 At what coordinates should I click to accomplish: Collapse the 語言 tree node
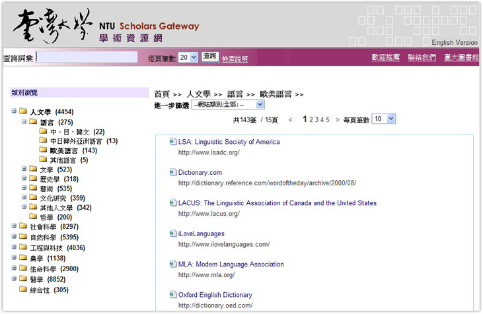24,121
